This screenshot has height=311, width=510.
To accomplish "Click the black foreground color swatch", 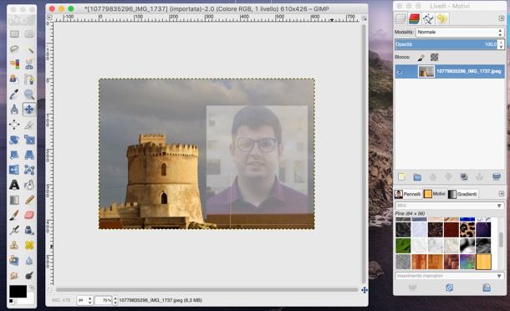I will (18, 292).
